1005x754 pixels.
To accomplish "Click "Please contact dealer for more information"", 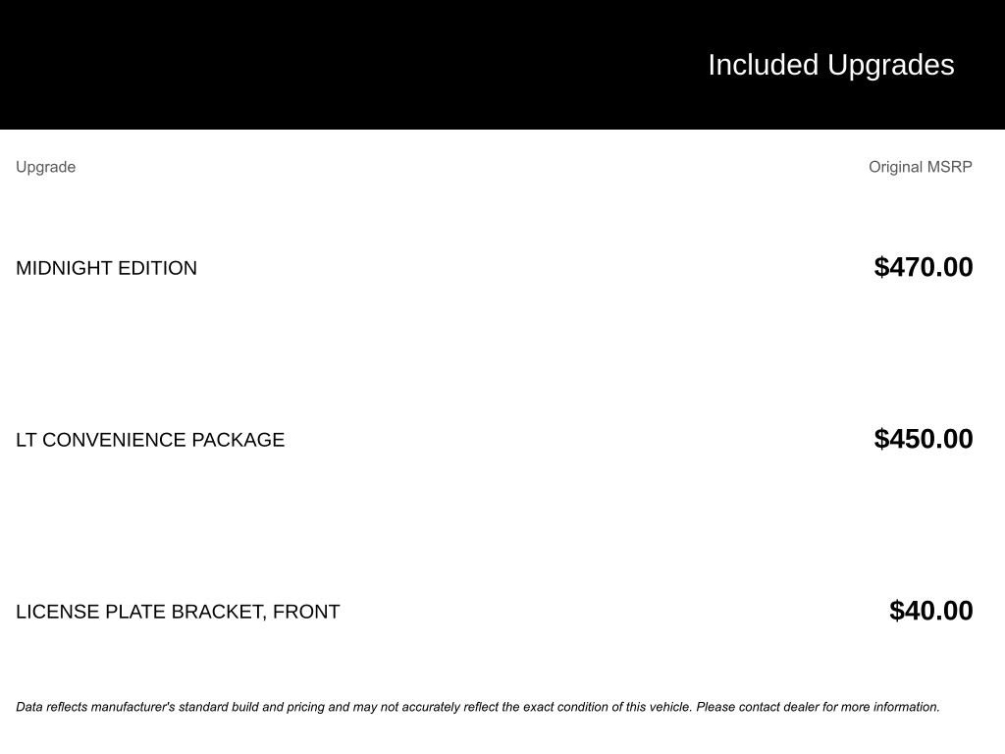I will 819,707.
